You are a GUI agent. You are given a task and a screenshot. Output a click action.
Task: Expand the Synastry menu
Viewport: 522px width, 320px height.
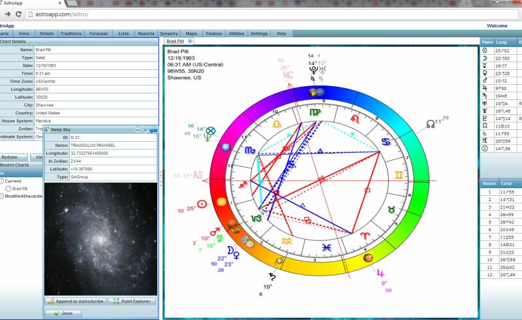coord(168,33)
